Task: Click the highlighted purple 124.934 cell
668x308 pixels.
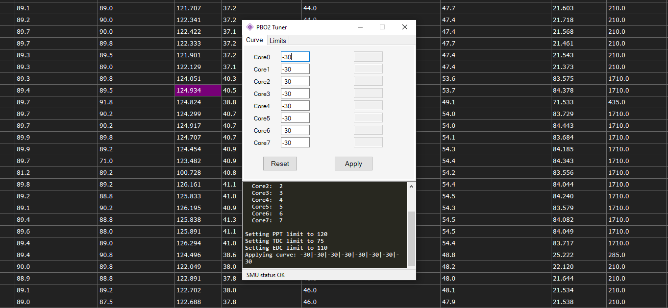Action: click(x=198, y=91)
